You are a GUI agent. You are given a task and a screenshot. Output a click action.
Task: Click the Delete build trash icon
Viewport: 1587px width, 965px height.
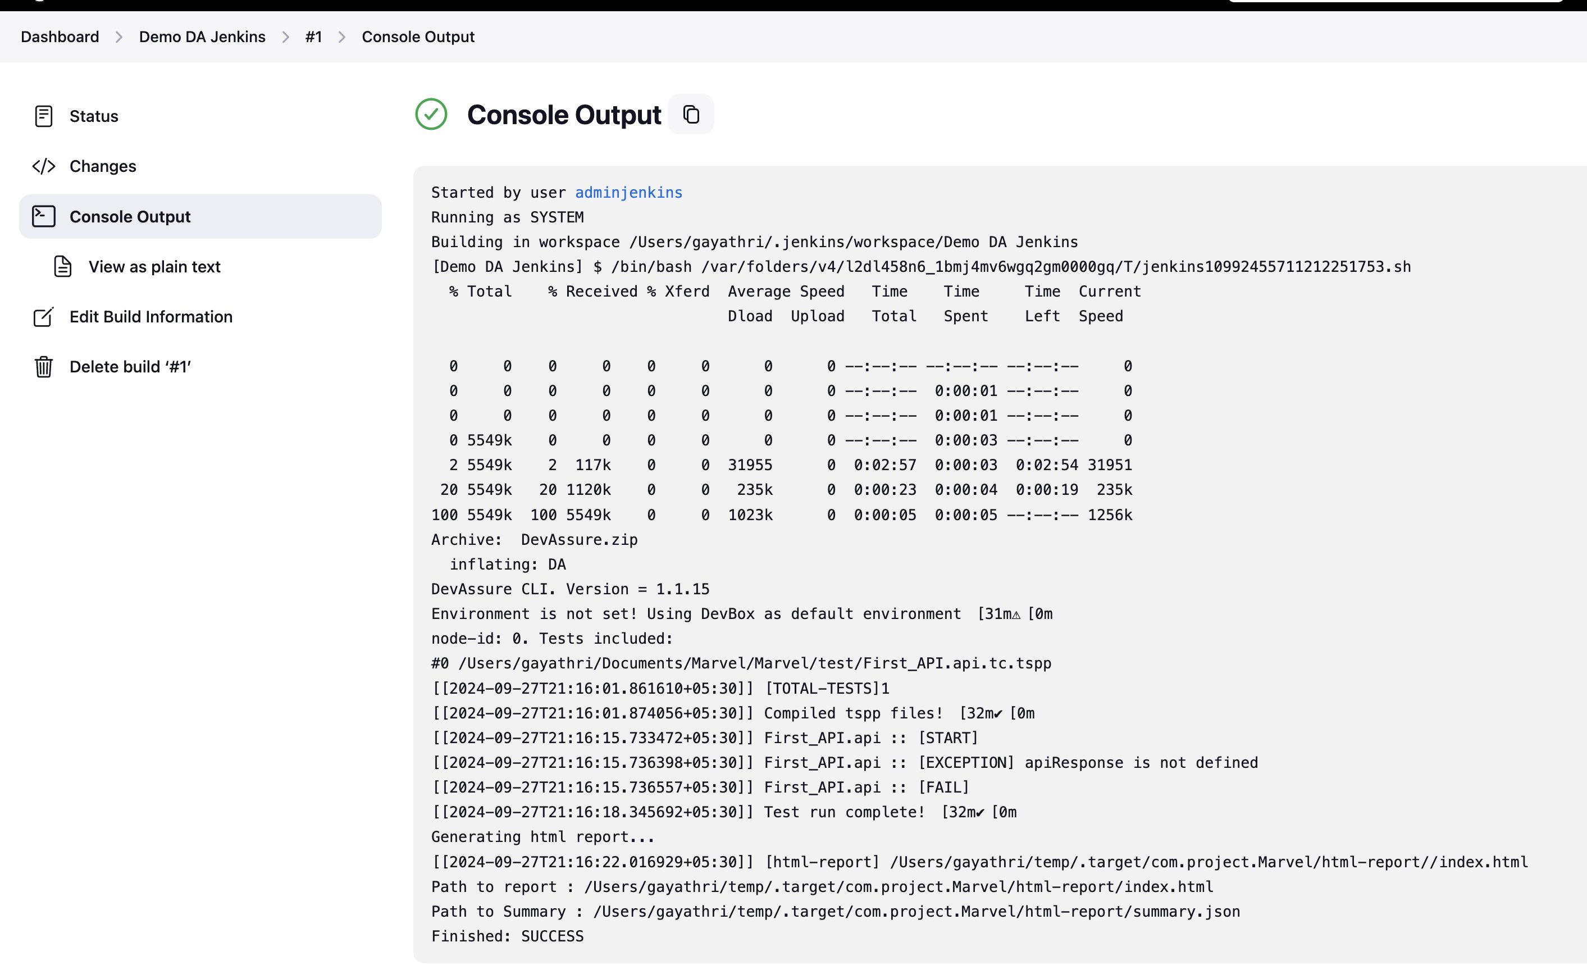point(43,367)
